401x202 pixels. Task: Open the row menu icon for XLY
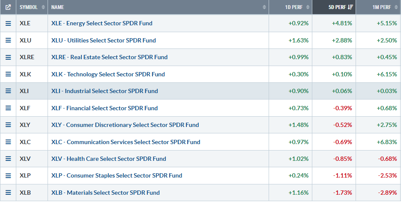8,125
